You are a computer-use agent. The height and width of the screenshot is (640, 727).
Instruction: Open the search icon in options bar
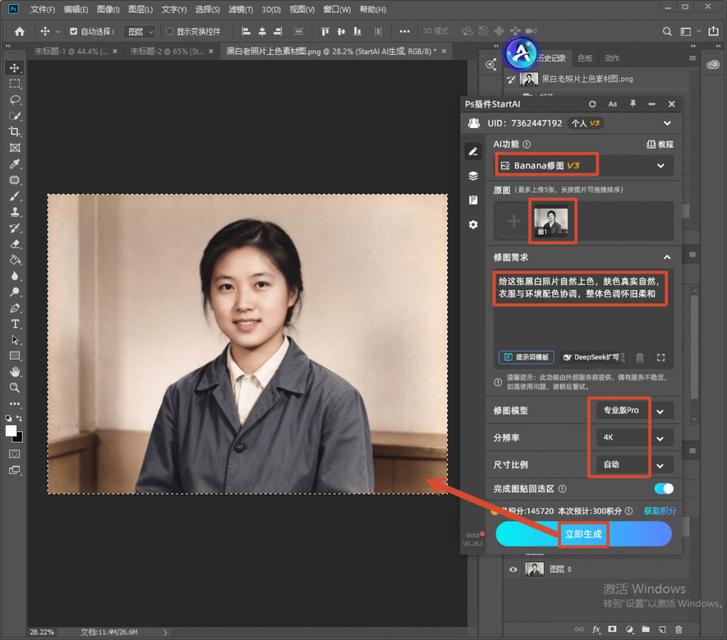point(667,31)
